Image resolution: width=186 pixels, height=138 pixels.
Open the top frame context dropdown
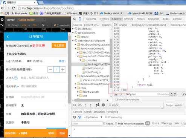coord(93,117)
